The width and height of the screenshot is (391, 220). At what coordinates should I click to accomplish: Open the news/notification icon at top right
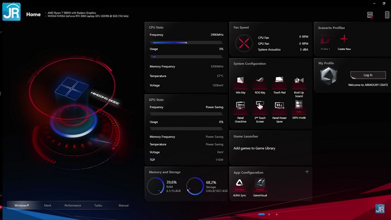pyautogui.click(x=370, y=15)
